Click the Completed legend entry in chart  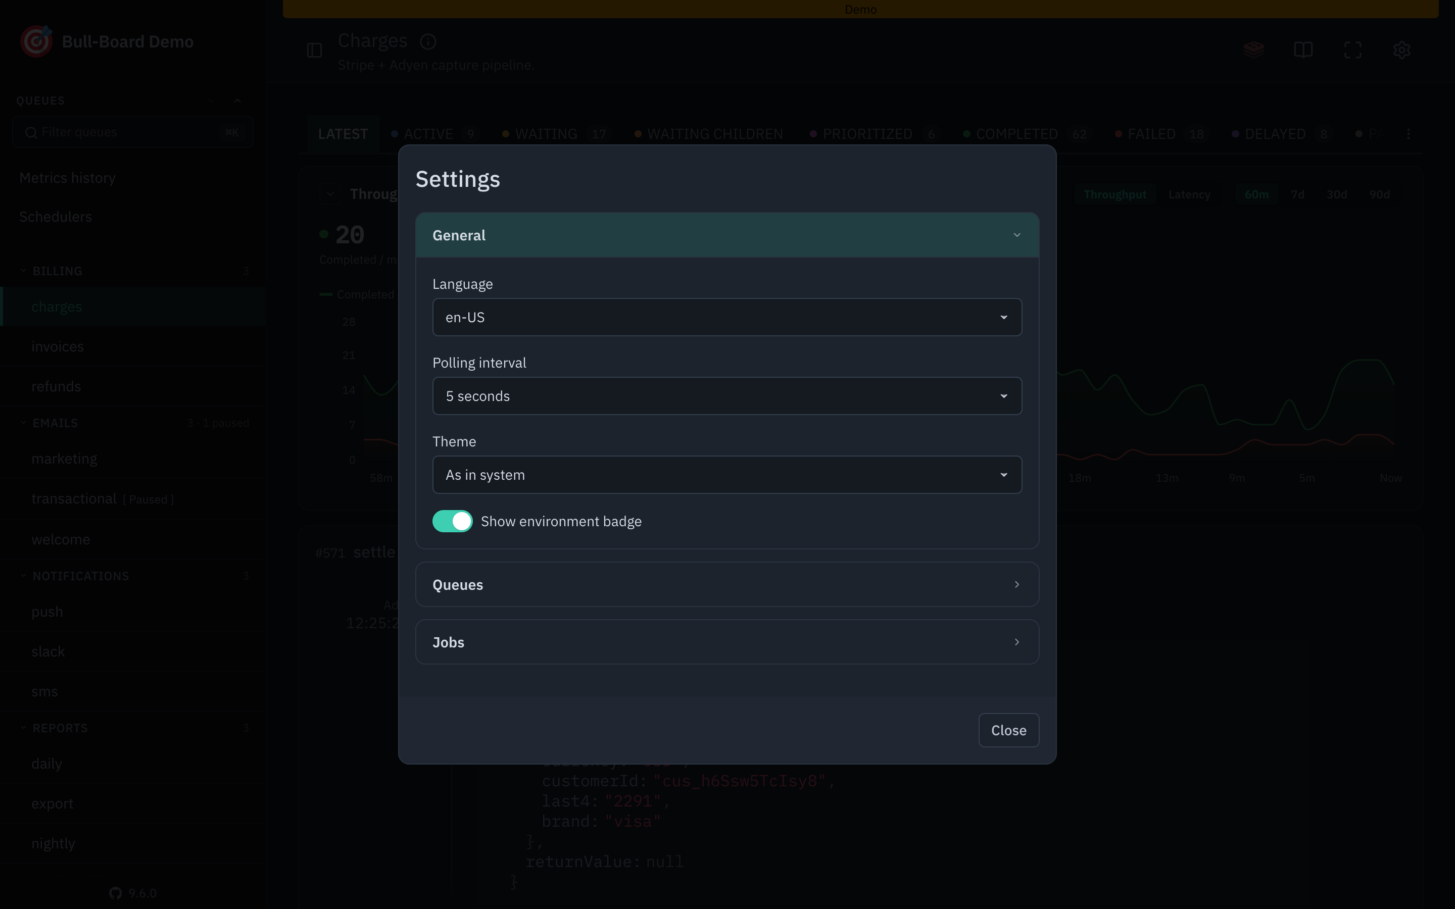[357, 294]
